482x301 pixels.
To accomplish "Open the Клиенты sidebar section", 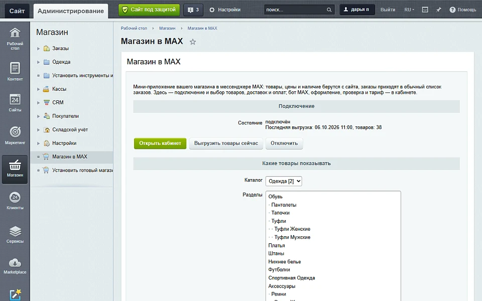I will tap(15, 201).
